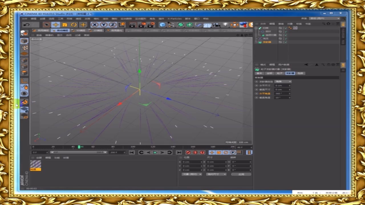Click the blue Cube primitive icon
The image size is (365, 205).
pyautogui.click(x=163, y=25)
